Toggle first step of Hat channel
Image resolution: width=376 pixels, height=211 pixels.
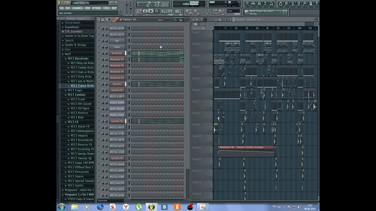133,40
